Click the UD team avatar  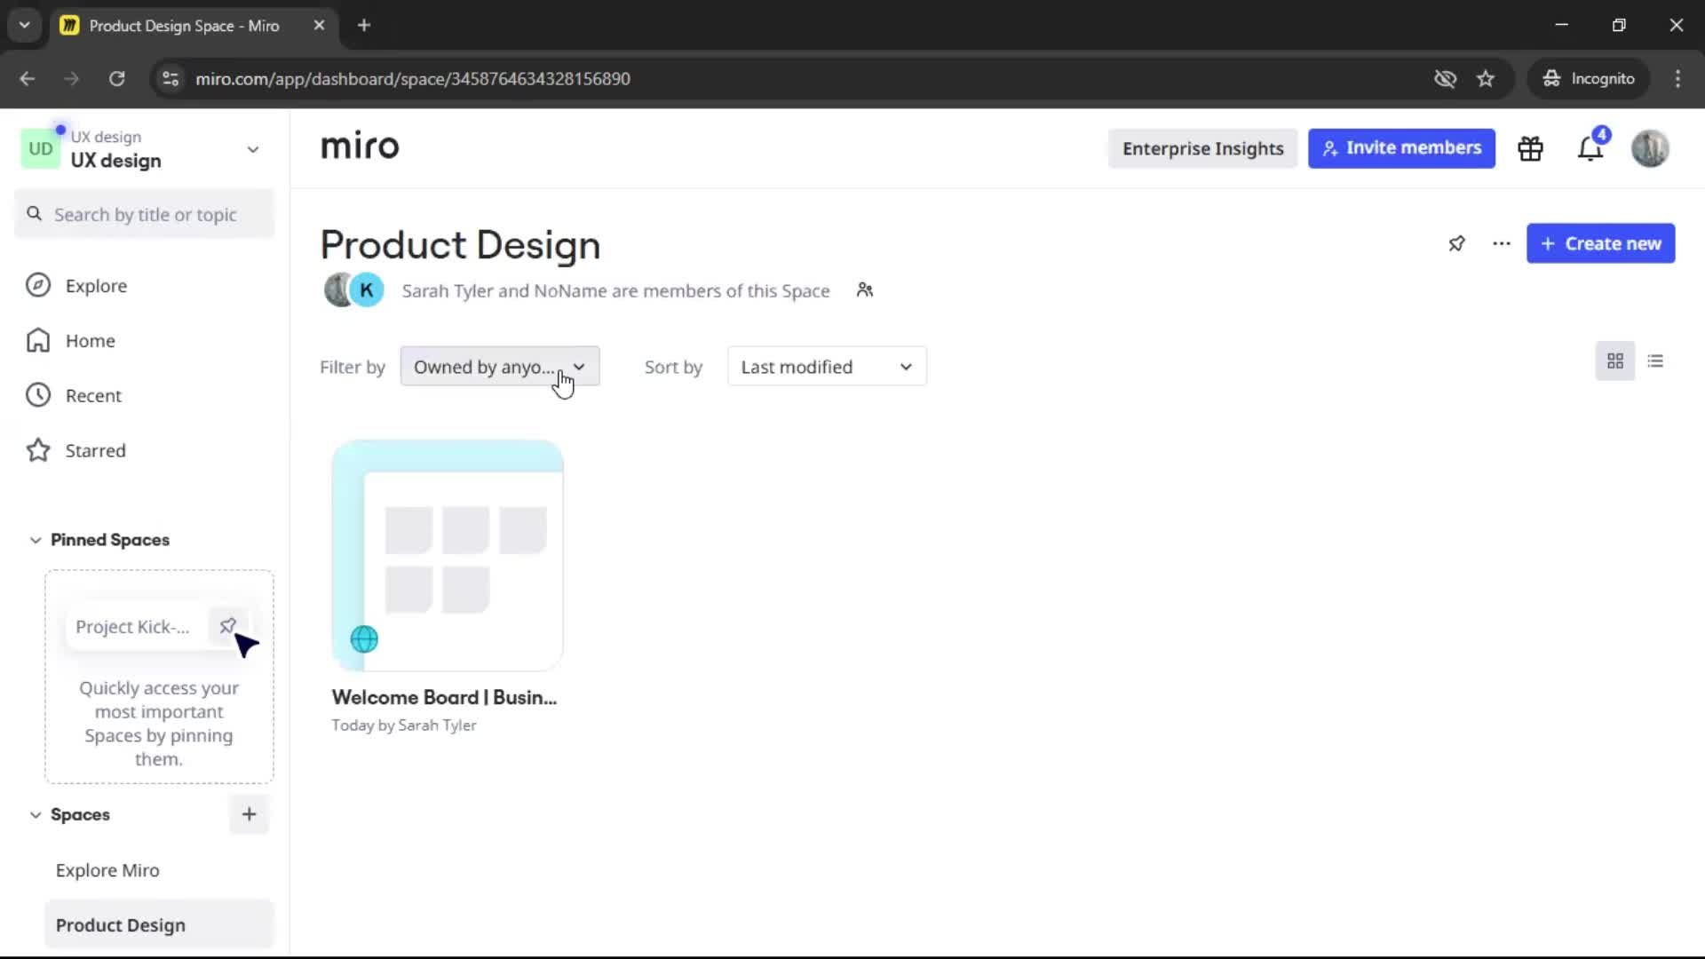pyautogui.click(x=40, y=149)
